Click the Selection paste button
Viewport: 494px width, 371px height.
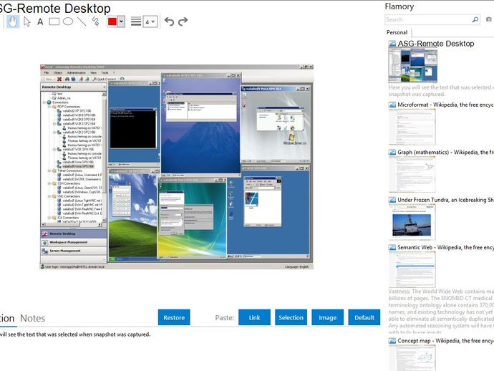tap(291, 317)
